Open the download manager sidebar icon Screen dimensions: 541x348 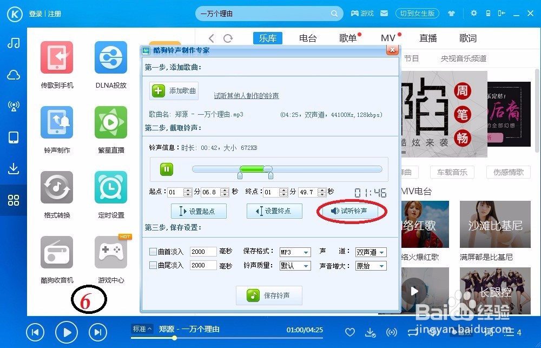(14, 168)
